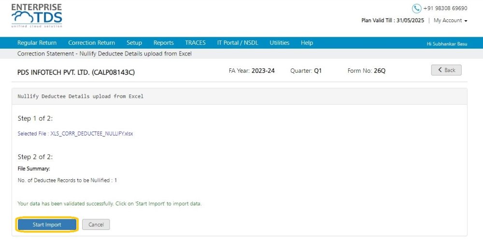The height and width of the screenshot is (242, 483).
Task: Click the Enterprise TDS logo
Action: pos(37,16)
